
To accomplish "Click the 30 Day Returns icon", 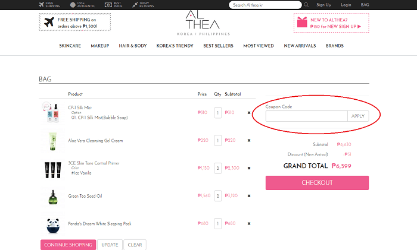I will [x=135, y=5].
